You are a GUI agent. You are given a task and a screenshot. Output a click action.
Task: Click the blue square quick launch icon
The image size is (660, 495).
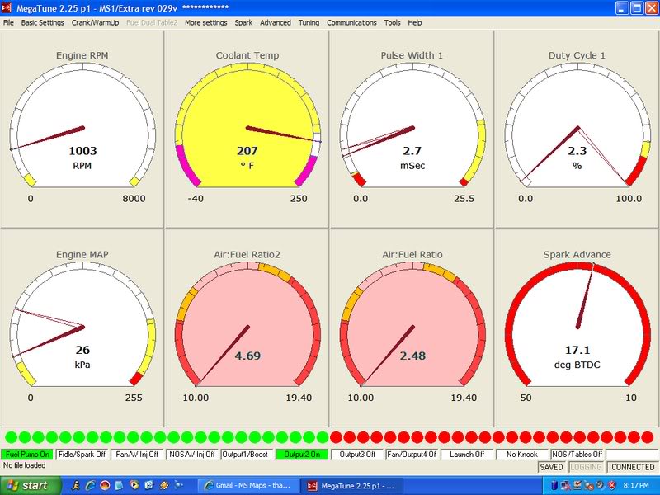click(x=149, y=485)
